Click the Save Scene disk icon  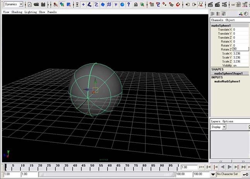coord(43,5)
